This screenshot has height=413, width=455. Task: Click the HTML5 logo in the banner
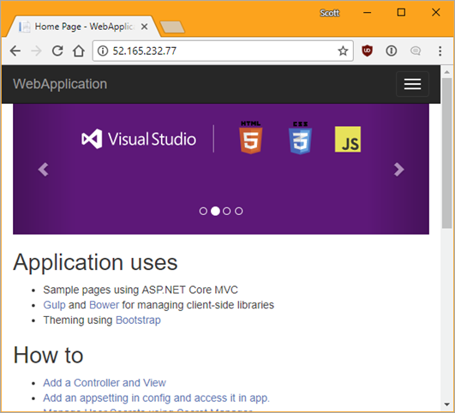(x=251, y=137)
